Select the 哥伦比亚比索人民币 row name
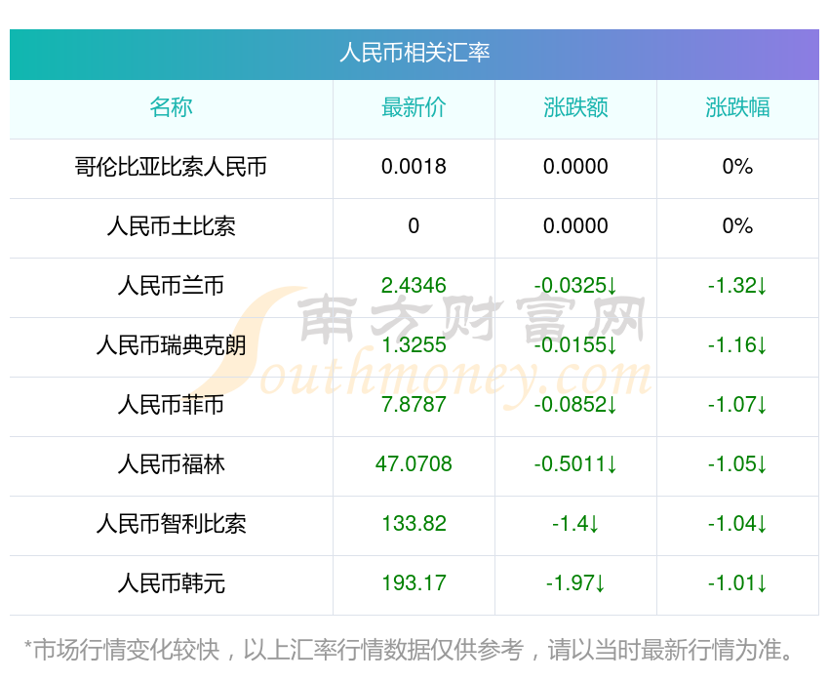This screenshot has width=829, height=681. pyautogui.click(x=171, y=167)
